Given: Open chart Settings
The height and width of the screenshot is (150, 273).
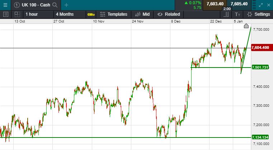Looking at the screenshot, I should pyautogui.click(x=259, y=14).
